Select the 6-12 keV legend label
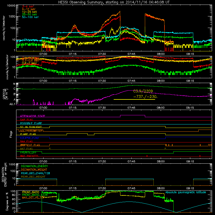This screenshot has height=215, width=215. [x=29, y=9]
